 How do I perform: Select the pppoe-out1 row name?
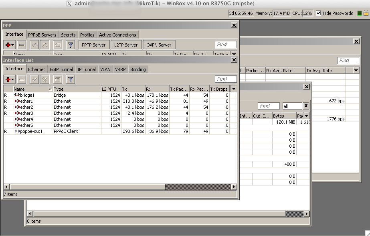click(31, 131)
